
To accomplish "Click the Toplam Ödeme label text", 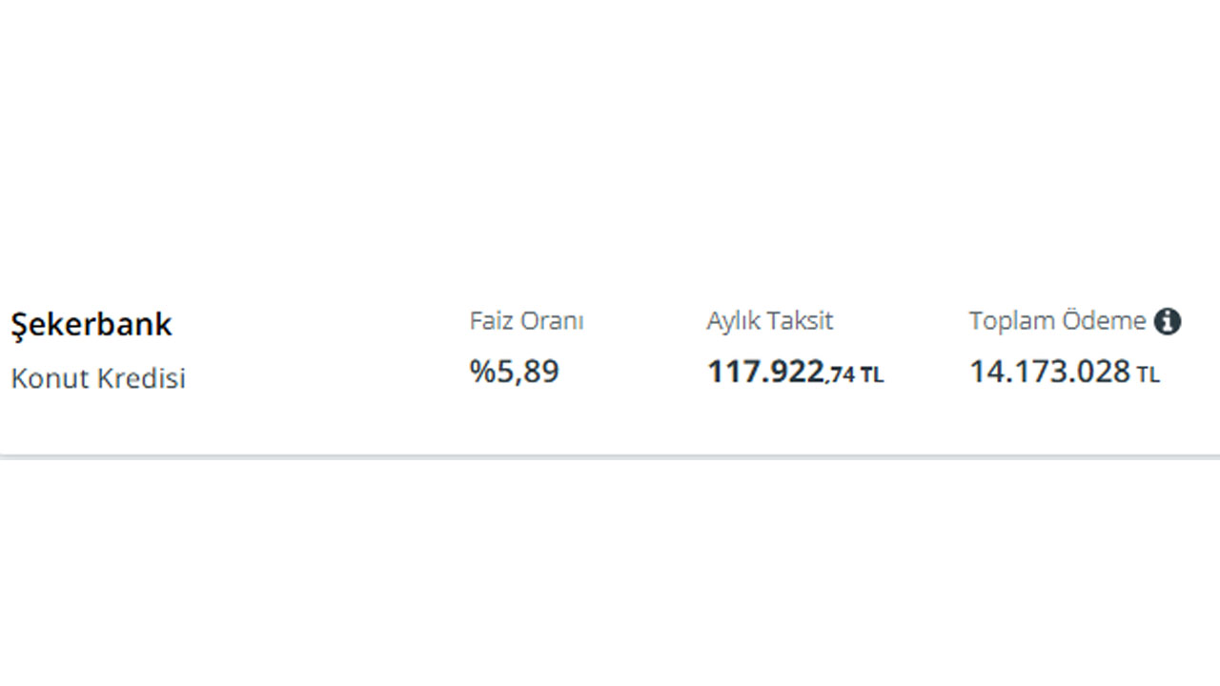I will (x=1057, y=321).
